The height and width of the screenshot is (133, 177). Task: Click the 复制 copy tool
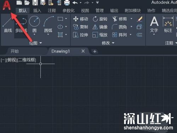(x=80, y=27)
